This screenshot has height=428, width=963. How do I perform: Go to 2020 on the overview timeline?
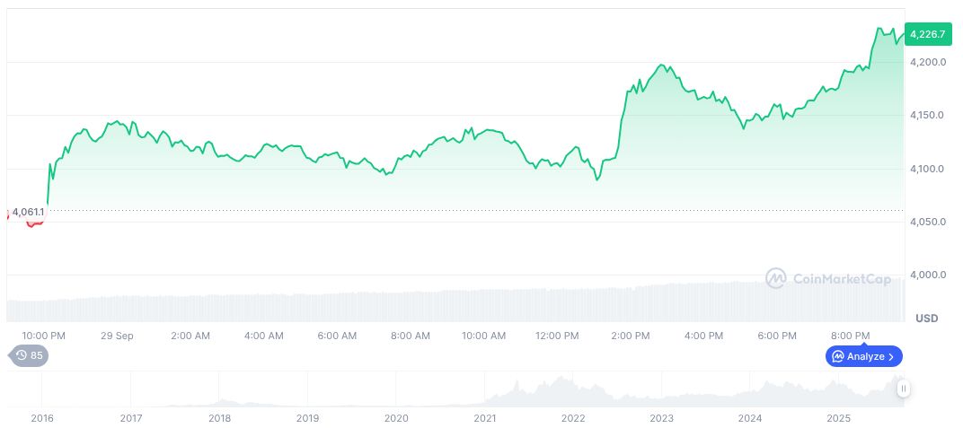pyautogui.click(x=396, y=418)
